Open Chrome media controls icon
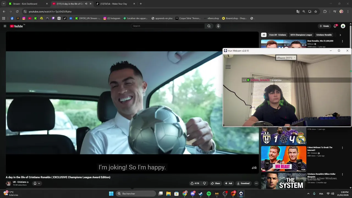The width and height of the screenshot is (352, 198). 334,12
